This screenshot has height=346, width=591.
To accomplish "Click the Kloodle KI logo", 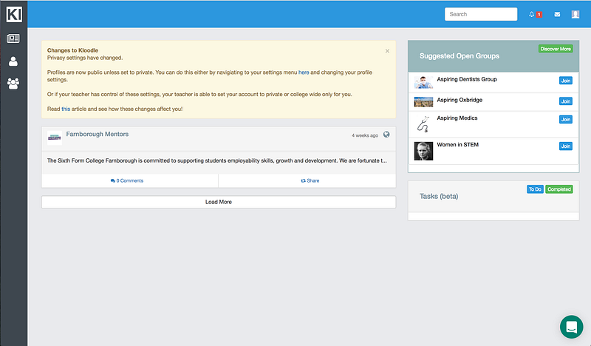I will click(x=14, y=14).
